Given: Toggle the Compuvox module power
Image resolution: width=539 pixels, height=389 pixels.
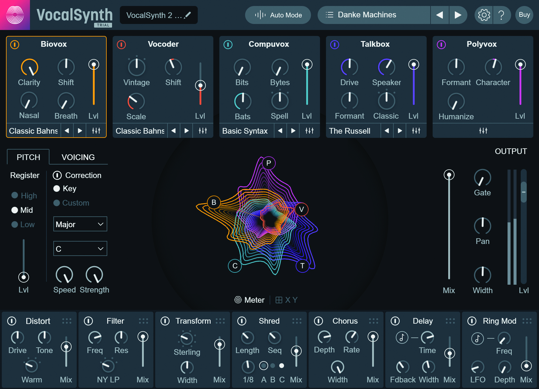Looking at the screenshot, I should 228,45.
